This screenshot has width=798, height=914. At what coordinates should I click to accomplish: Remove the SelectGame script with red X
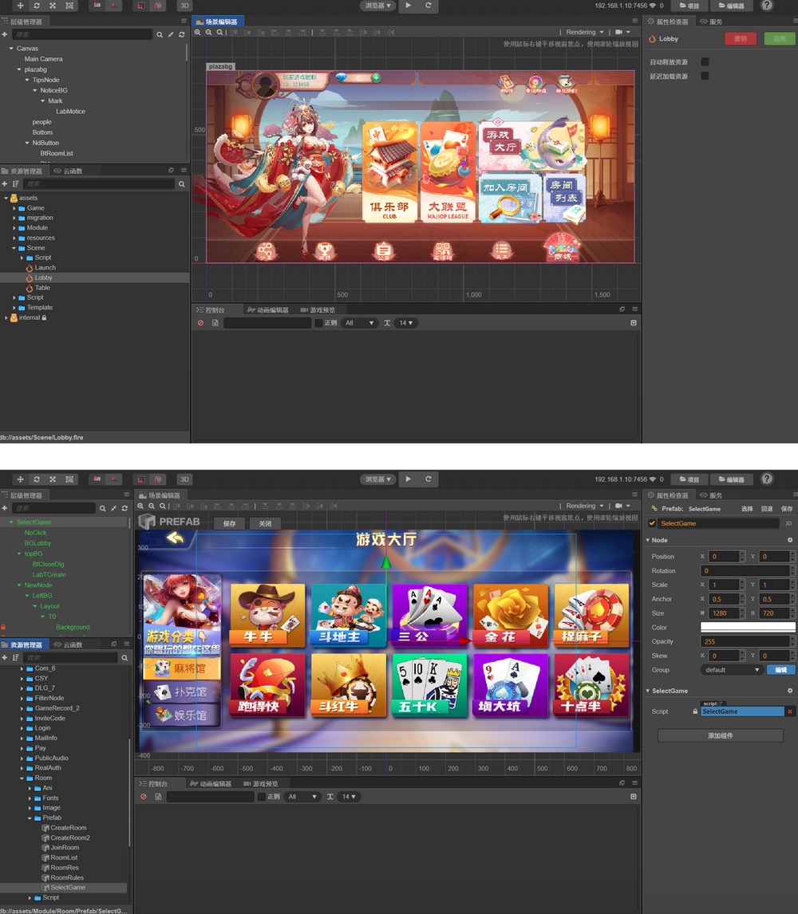pyautogui.click(x=790, y=711)
